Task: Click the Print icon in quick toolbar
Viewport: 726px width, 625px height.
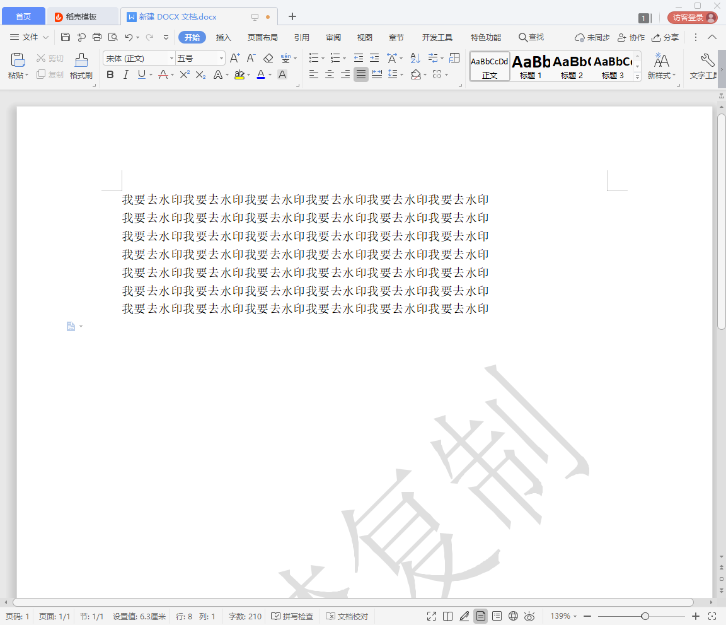Action: (x=97, y=37)
